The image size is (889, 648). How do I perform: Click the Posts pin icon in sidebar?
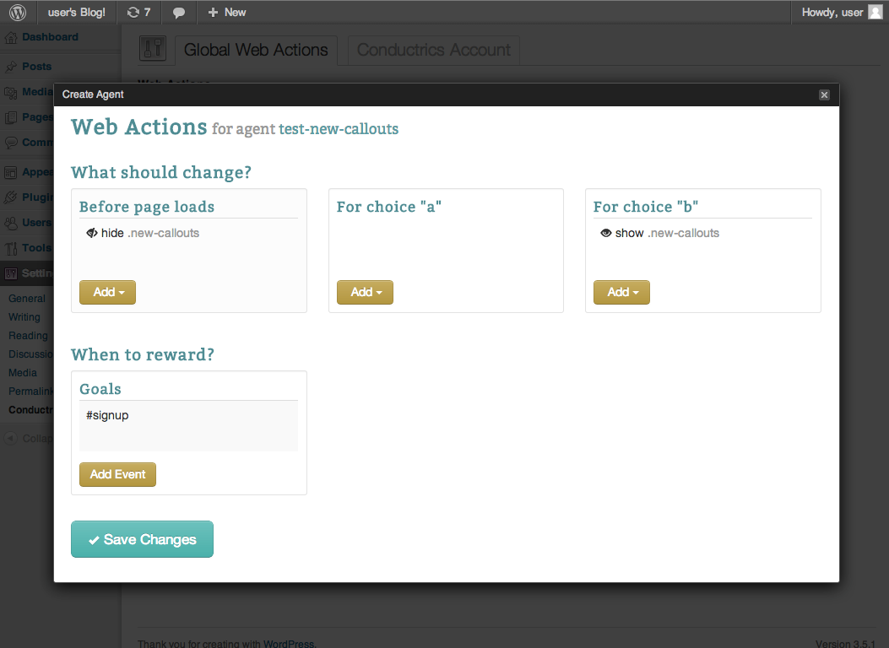11,67
